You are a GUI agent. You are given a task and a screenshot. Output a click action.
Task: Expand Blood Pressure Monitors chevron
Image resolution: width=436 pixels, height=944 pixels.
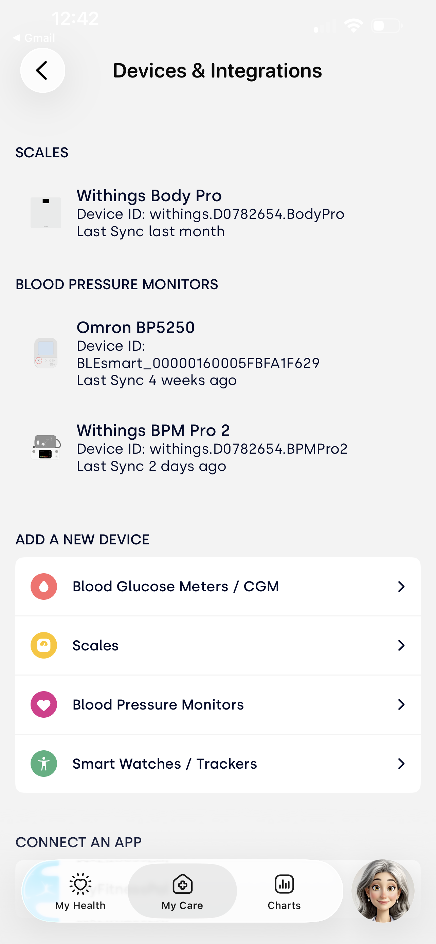pyautogui.click(x=401, y=704)
